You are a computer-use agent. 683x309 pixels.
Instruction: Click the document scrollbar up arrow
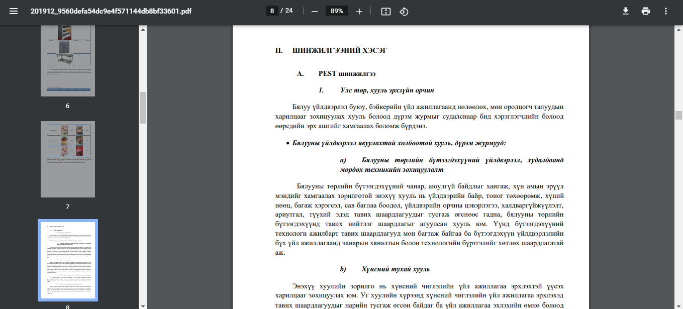pos(678,30)
